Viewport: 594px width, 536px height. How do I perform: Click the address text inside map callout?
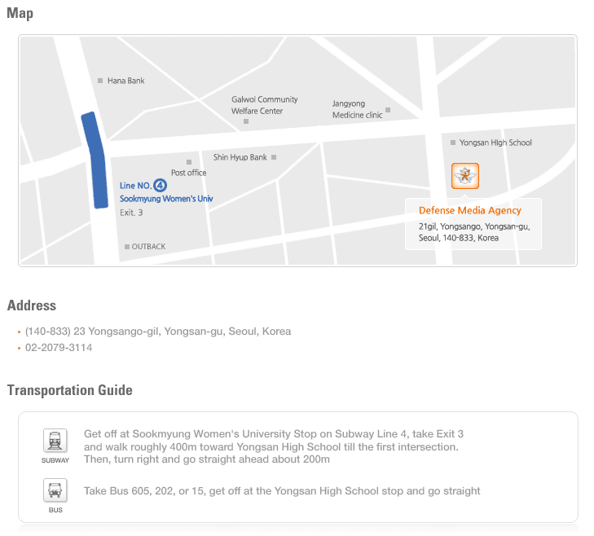click(x=474, y=232)
